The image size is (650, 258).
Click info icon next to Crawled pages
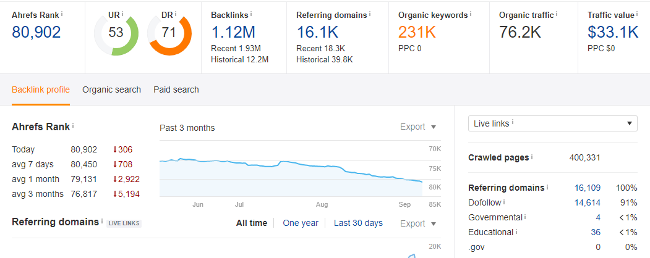coord(532,157)
